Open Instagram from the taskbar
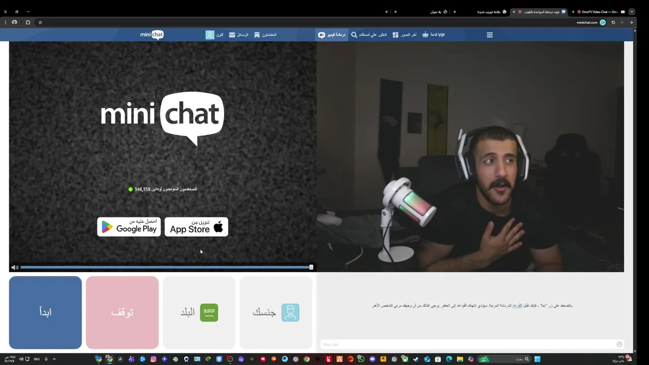This screenshot has height=365, width=649. (x=153, y=359)
